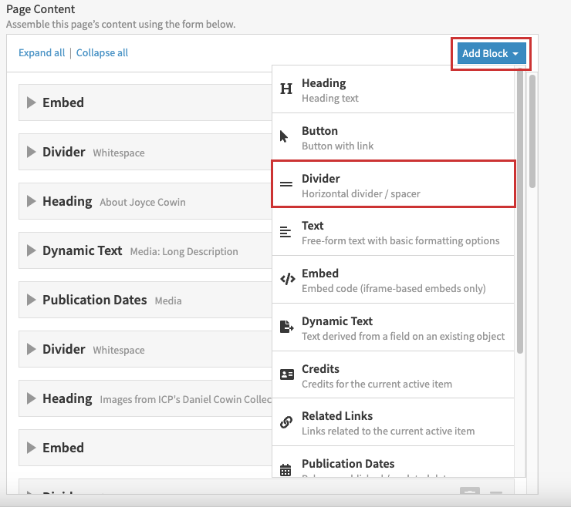
Task: Expand the first Embed block
Action: click(x=32, y=102)
